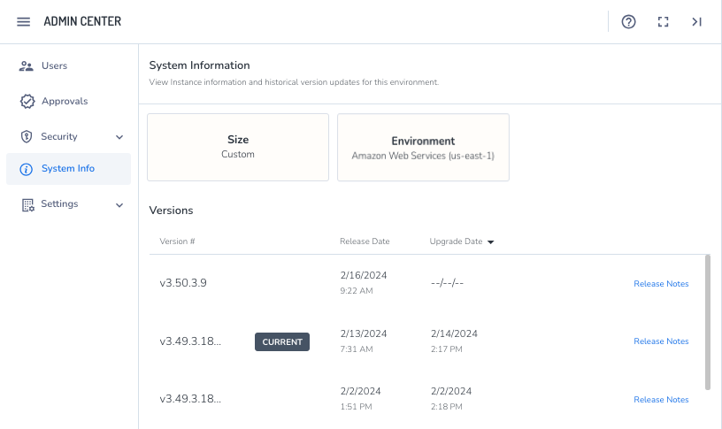Image resolution: width=722 pixels, height=429 pixels.
Task: Open the Approvals section
Action: click(65, 102)
